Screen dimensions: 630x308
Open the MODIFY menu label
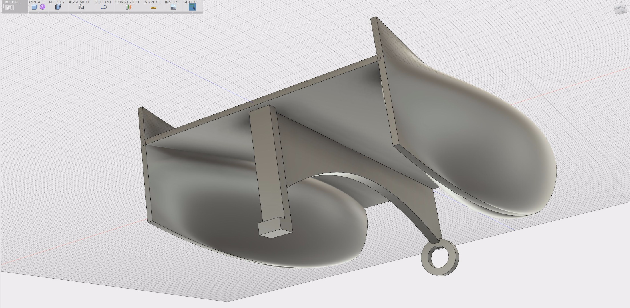tap(57, 2)
